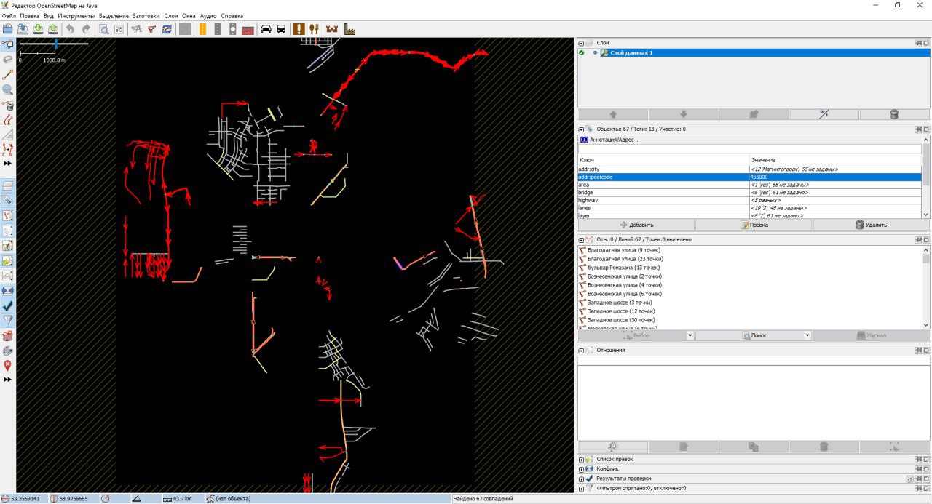This screenshot has height=504, width=932.
Task: Select the exclamation mark preset icon
Action: pyautogui.click(x=299, y=29)
